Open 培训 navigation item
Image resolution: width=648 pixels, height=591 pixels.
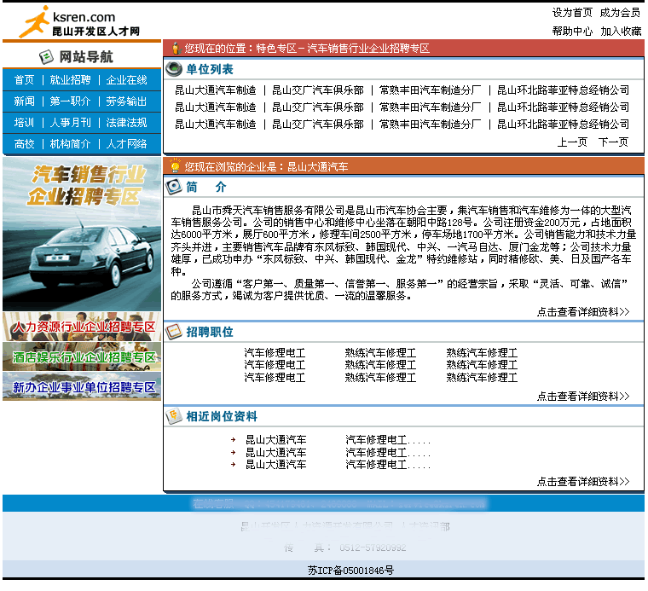[24, 123]
